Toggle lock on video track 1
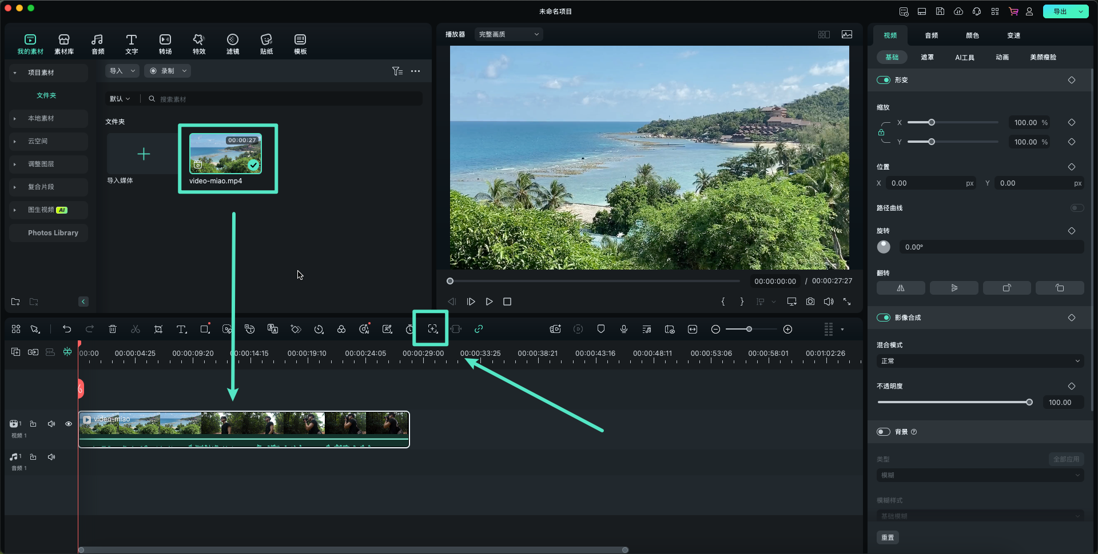The height and width of the screenshot is (554, 1098). click(x=33, y=424)
